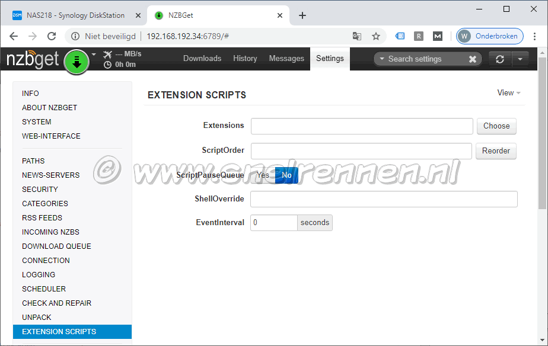
Task: Open CONNECTION settings section
Action: [x=46, y=261]
